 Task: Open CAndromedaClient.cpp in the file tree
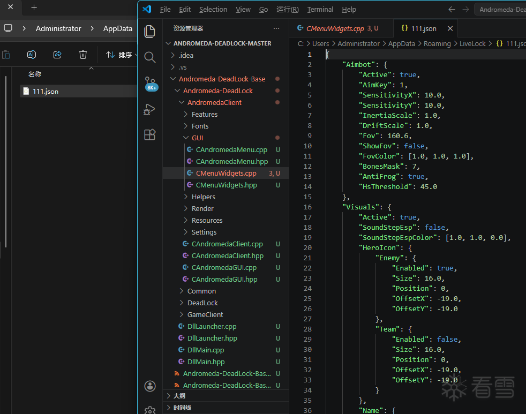(x=226, y=244)
